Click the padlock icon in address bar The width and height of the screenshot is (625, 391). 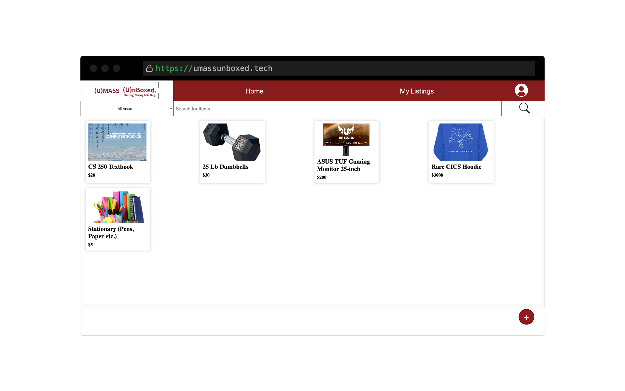tap(149, 68)
